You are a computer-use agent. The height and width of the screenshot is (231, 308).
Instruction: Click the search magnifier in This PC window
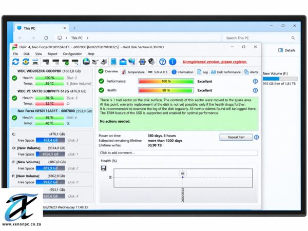[x=293, y=38]
